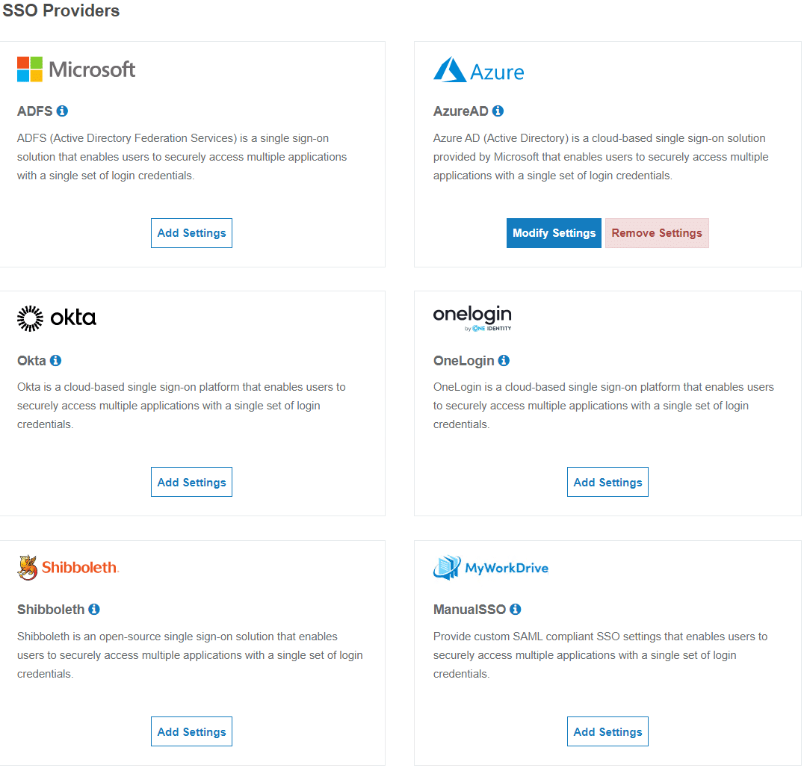Click the info icon next to AzureAD

[x=498, y=111]
